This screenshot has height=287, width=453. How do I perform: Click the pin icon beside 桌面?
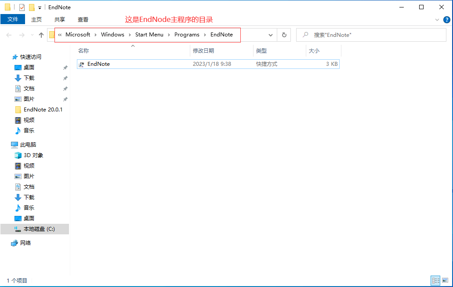(x=65, y=68)
